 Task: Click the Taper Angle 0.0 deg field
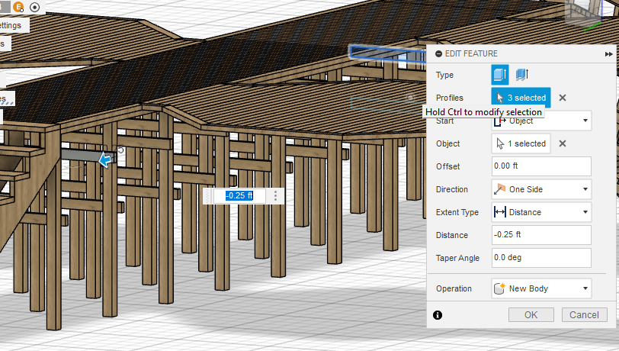coord(541,258)
